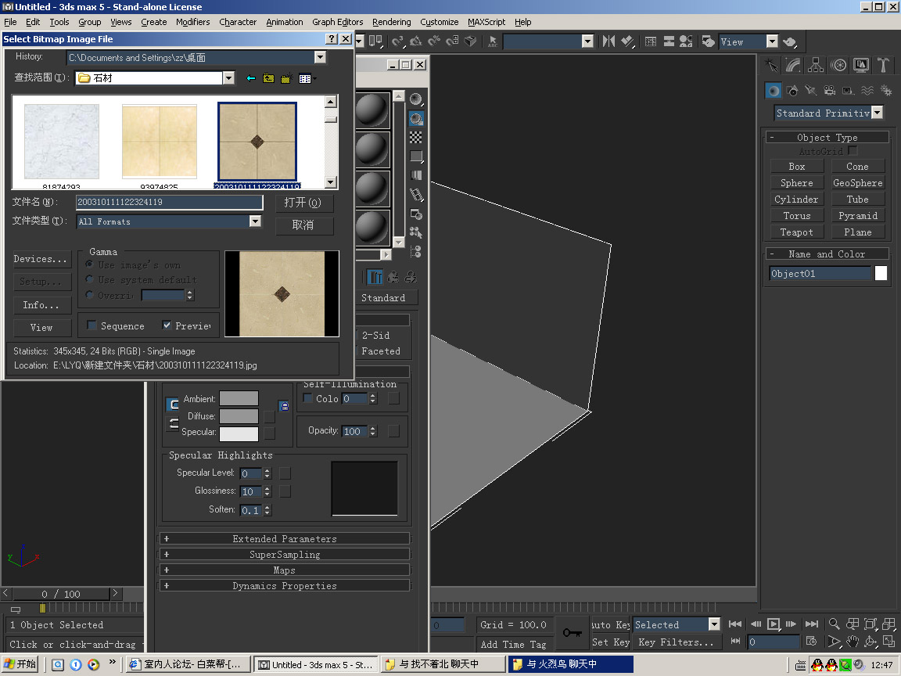This screenshot has width=901, height=676.
Task: Toggle the material editor Backlight icon
Action: [416, 118]
